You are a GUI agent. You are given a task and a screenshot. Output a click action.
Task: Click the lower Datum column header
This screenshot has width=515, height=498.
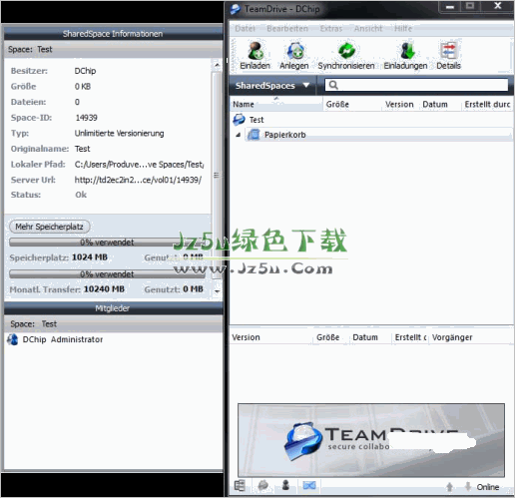pos(370,337)
